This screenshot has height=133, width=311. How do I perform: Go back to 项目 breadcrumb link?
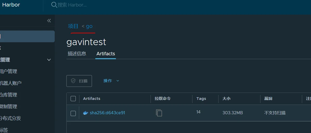click(x=73, y=26)
